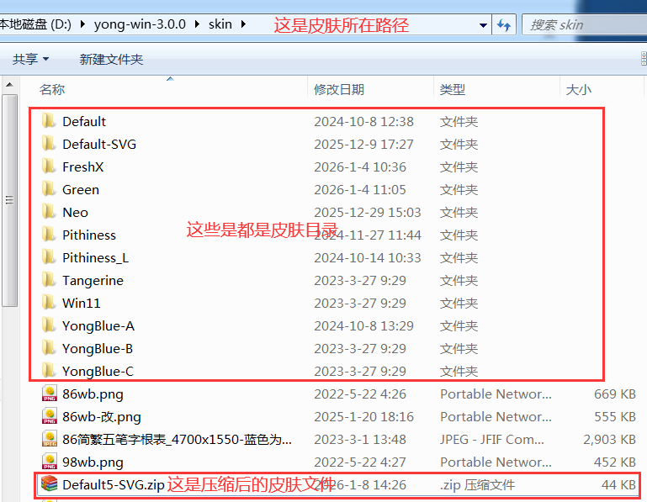Expand the chevron after skin in path
The width and height of the screenshot is (647, 502).
tap(244, 24)
